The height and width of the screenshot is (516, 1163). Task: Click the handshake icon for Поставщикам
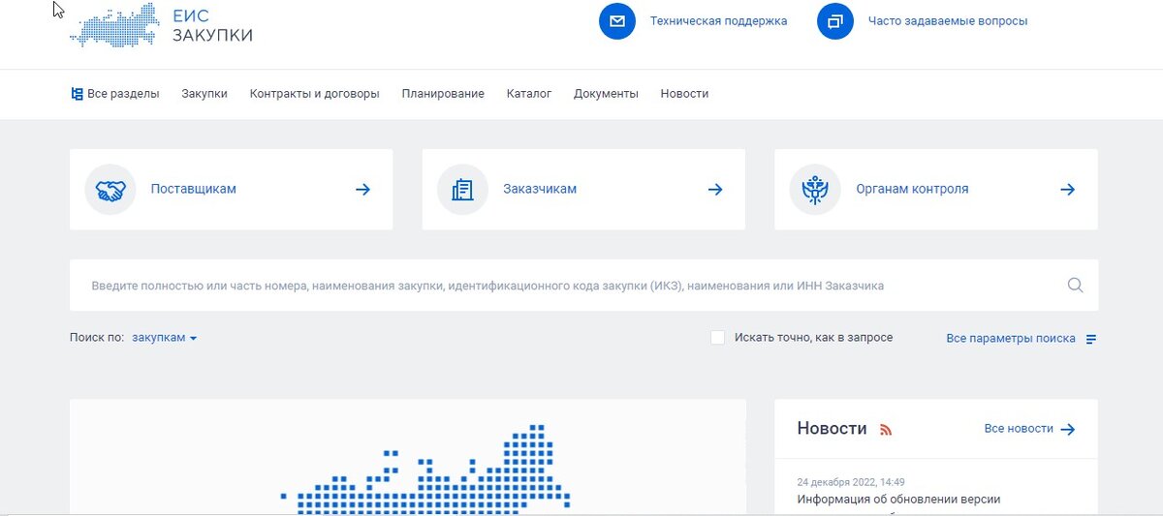pos(110,190)
